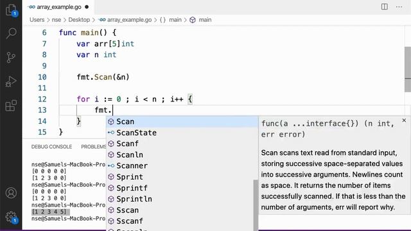Click the {} main package breadcrumb
411x231 pixels.
[171, 20]
